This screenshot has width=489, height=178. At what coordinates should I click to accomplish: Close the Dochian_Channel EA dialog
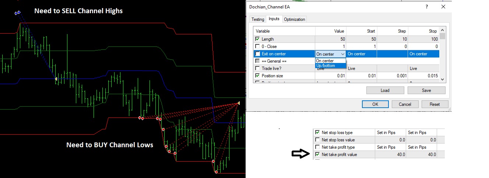(444, 7)
